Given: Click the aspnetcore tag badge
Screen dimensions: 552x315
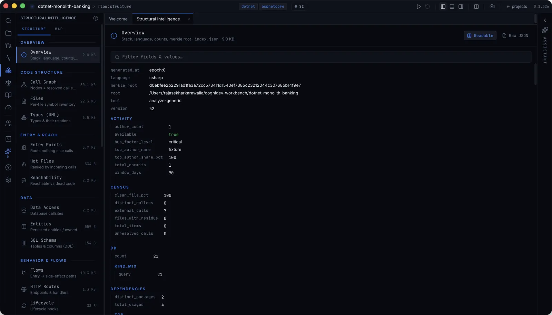Looking at the screenshot, I should (273, 7).
